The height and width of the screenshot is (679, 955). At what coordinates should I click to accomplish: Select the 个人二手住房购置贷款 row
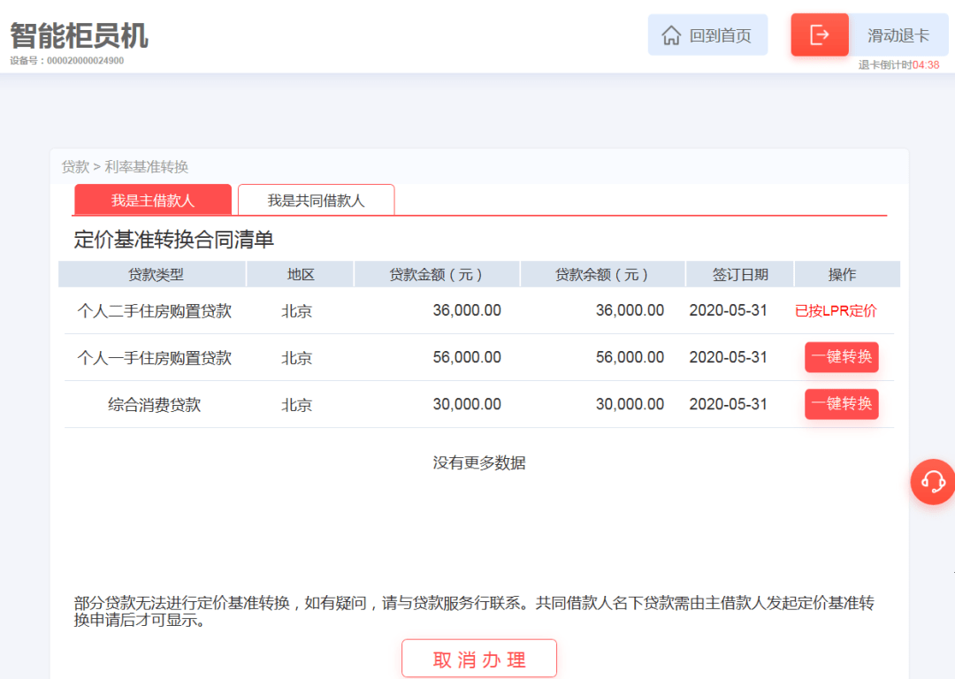coord(479,310)
